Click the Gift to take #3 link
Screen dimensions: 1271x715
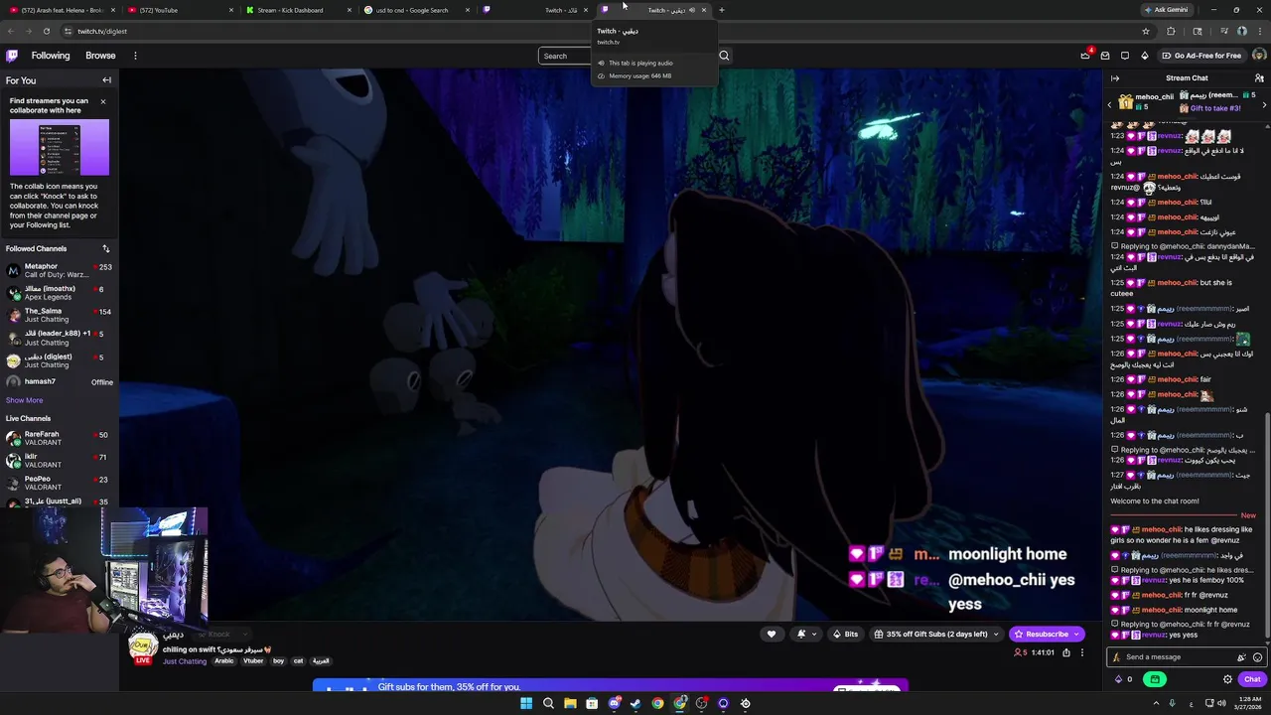tap(1214, 108)
